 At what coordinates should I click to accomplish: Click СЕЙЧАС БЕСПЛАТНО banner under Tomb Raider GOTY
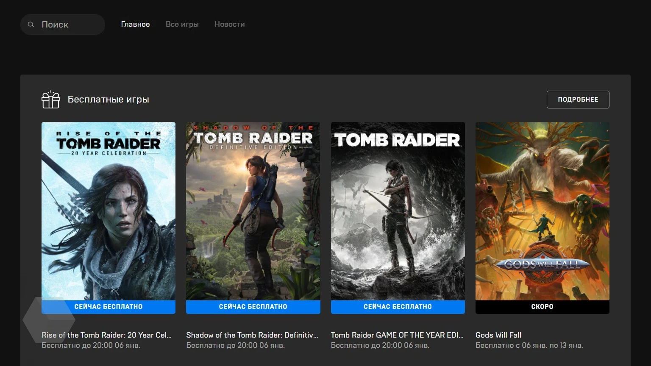pos(398,307)
